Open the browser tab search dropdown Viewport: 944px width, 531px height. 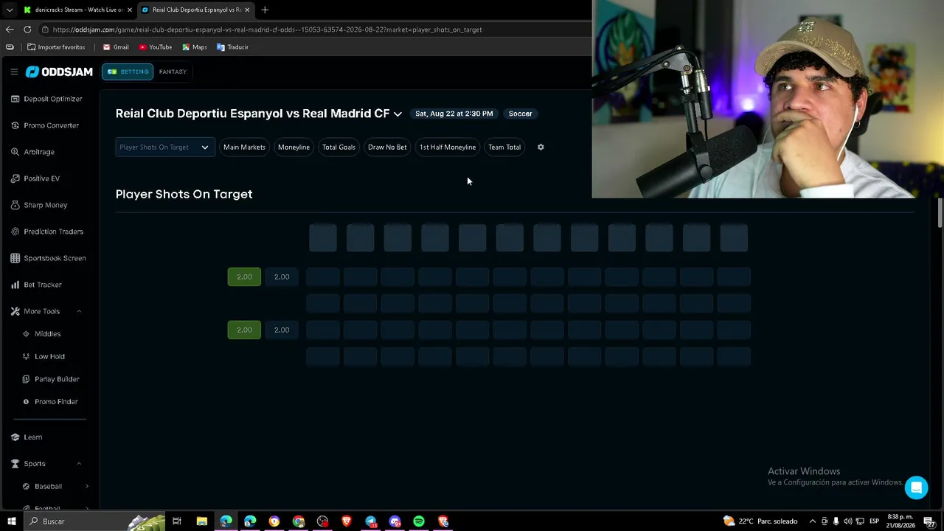(x=10, y=10)
